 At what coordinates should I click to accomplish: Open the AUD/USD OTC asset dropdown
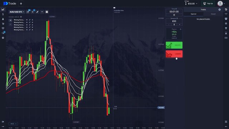pos(17,12)
